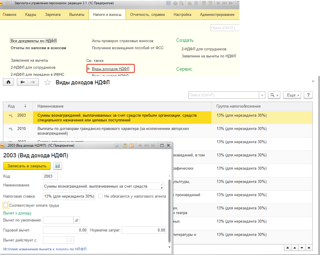Expand the Еще menu
Image resolution: width=320 pixels, height=255 pixels.
(292, 95)
